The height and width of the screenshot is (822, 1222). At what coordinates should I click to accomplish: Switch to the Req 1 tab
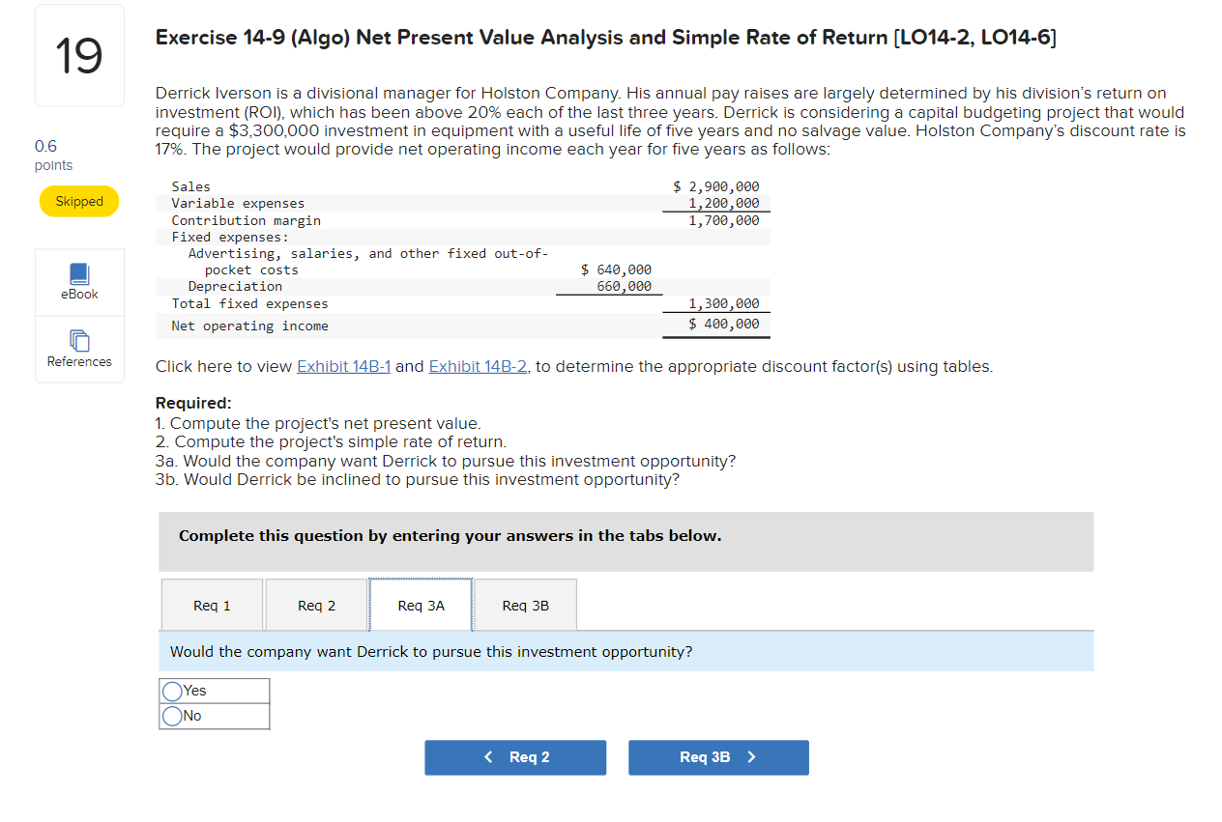coord(212,606)
